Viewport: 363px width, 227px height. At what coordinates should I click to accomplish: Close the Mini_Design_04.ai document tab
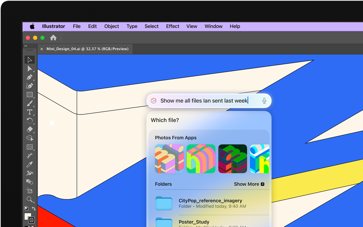[42, 49]
